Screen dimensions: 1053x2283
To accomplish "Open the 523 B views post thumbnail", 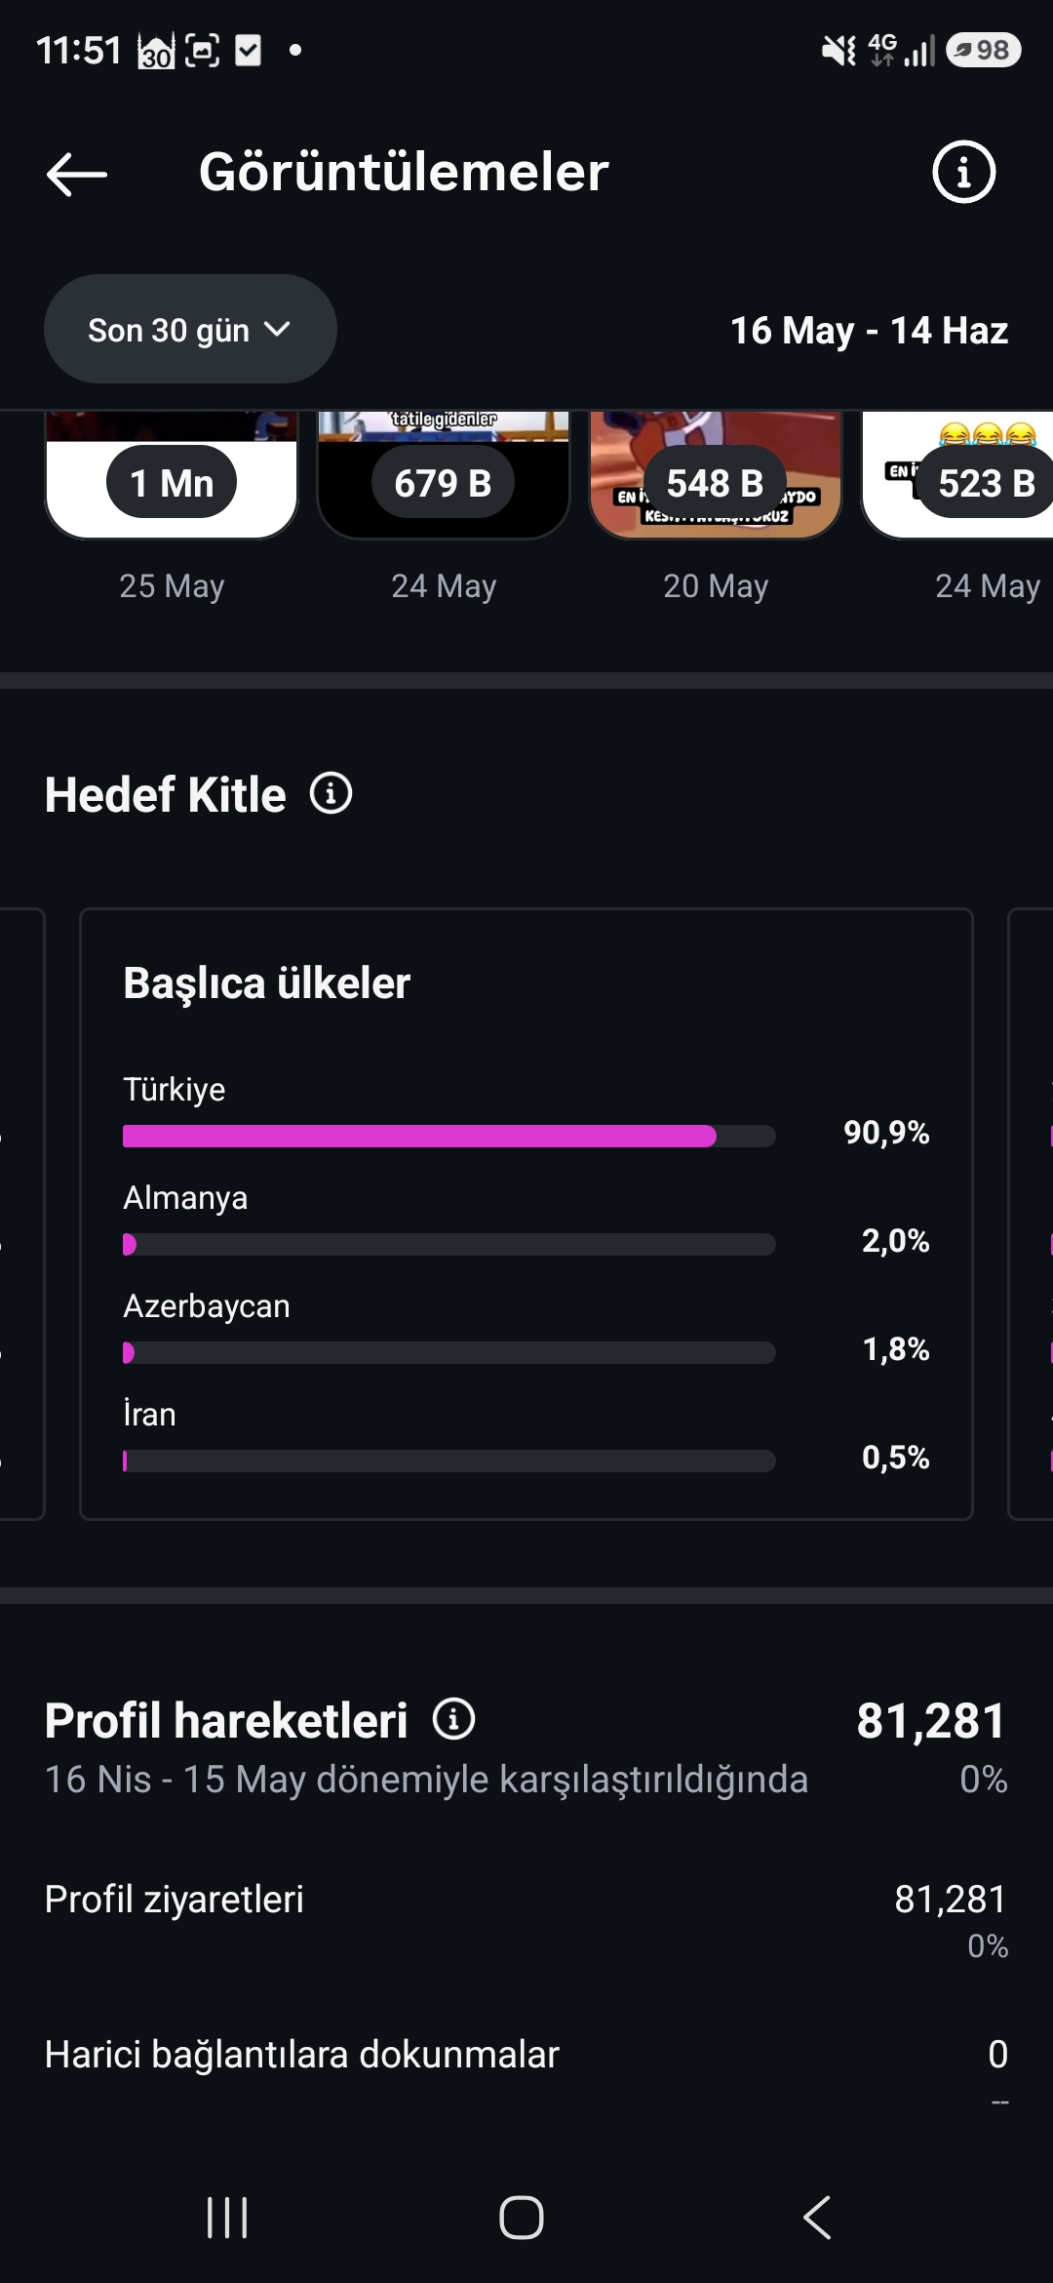I will pyautogui.click(x=957, y=475).
